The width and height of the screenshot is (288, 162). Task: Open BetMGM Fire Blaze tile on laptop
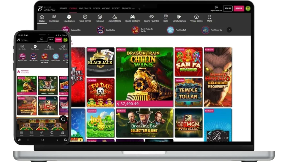pos(189,123)
